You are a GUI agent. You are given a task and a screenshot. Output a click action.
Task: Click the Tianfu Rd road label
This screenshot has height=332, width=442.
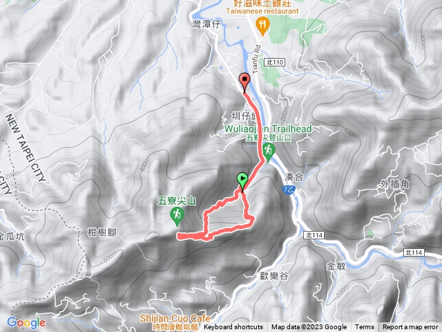pos(257,59)
